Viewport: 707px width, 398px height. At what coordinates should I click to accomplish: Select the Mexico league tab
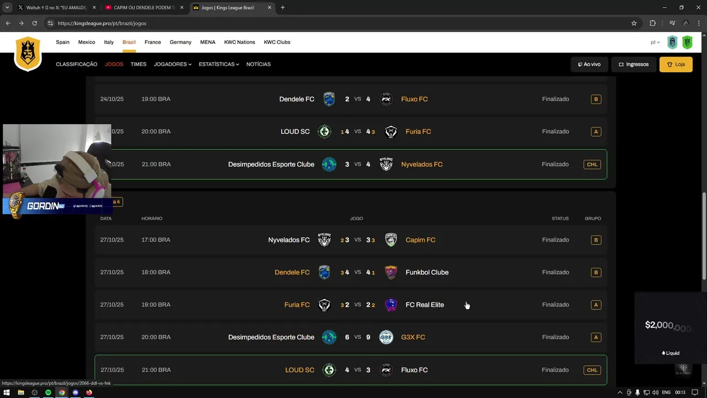87,42
